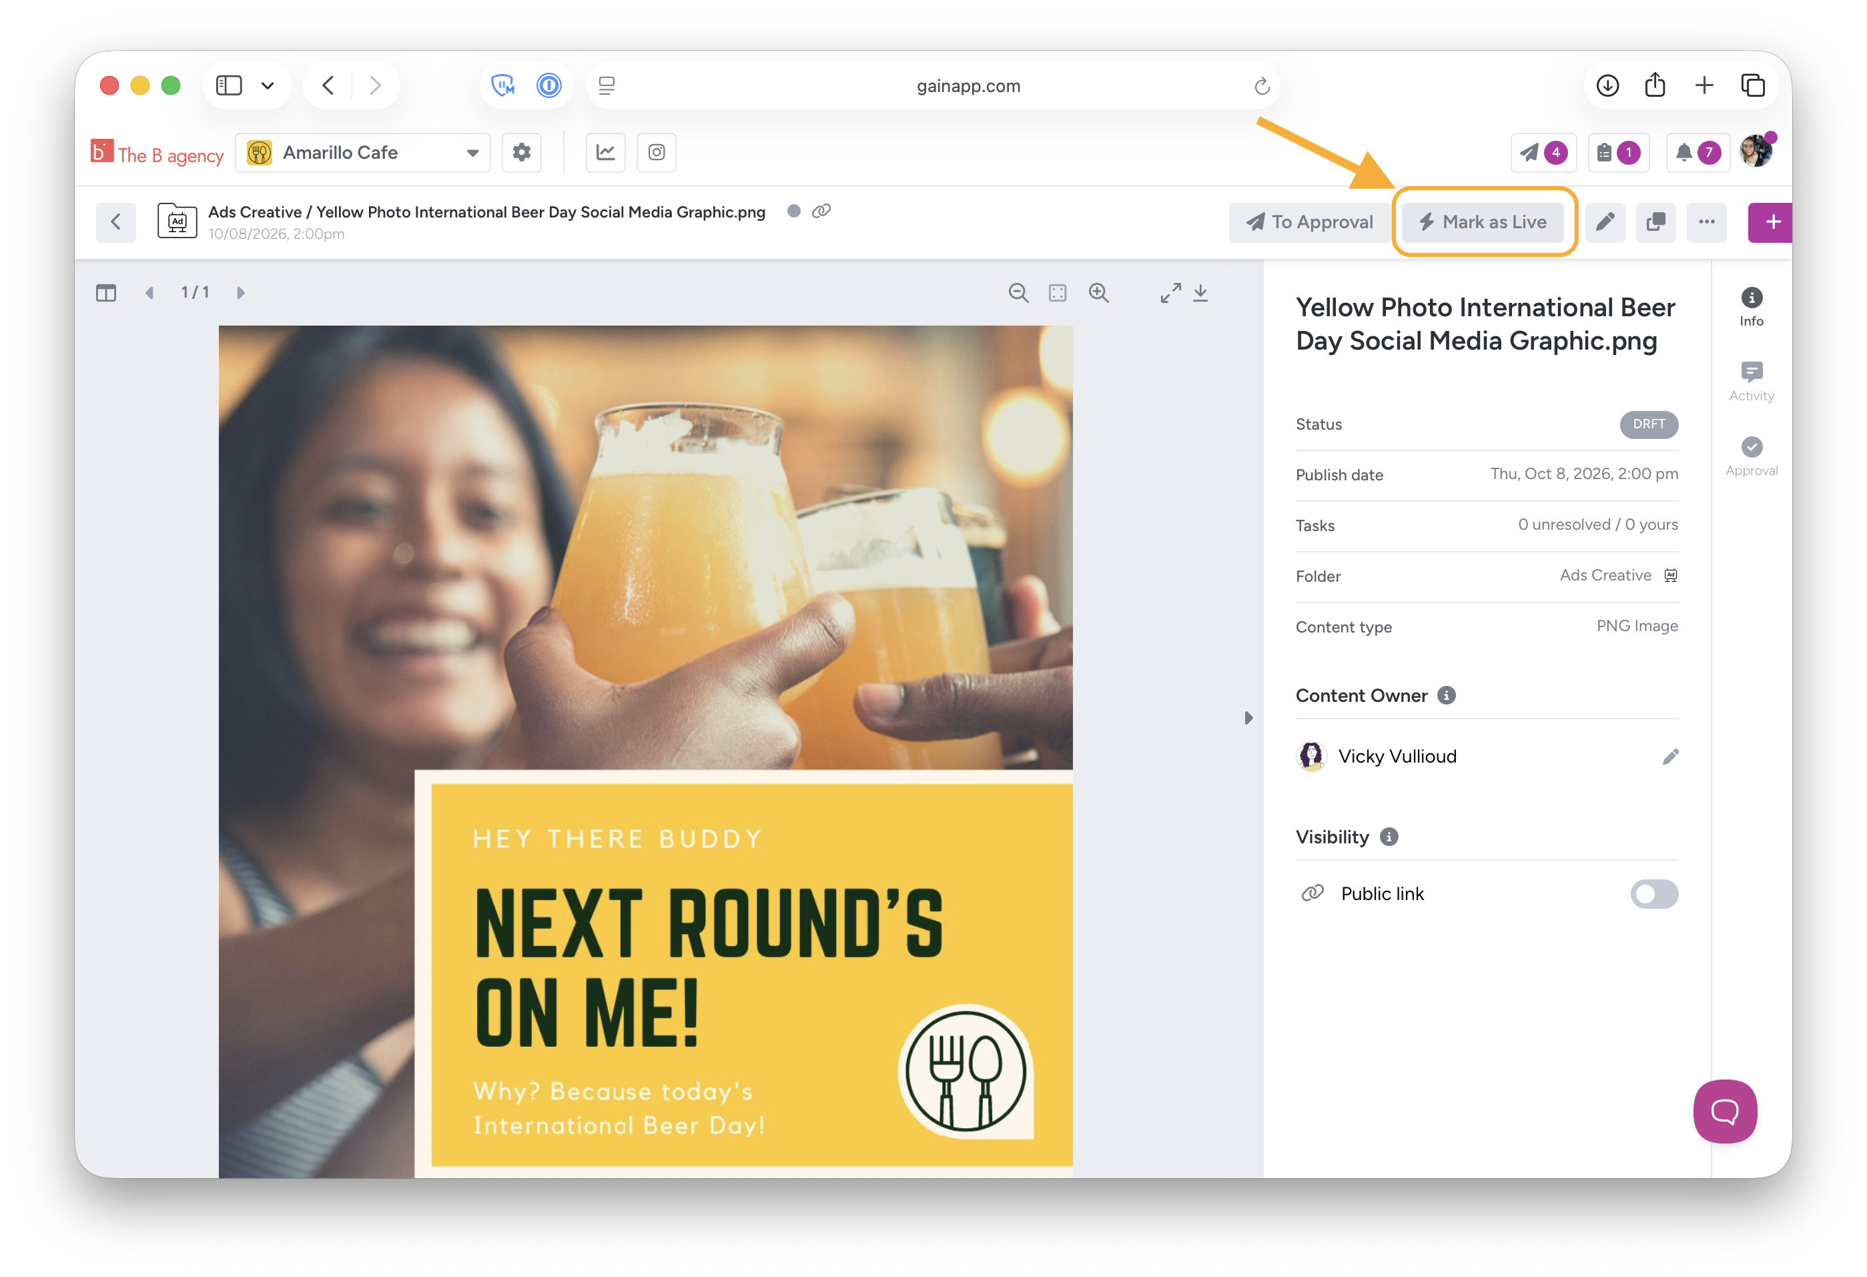The width and height of the screenshot is (1867, 1277).
Task: Open the three-dots more options menu
Action: coord(1706,222)
